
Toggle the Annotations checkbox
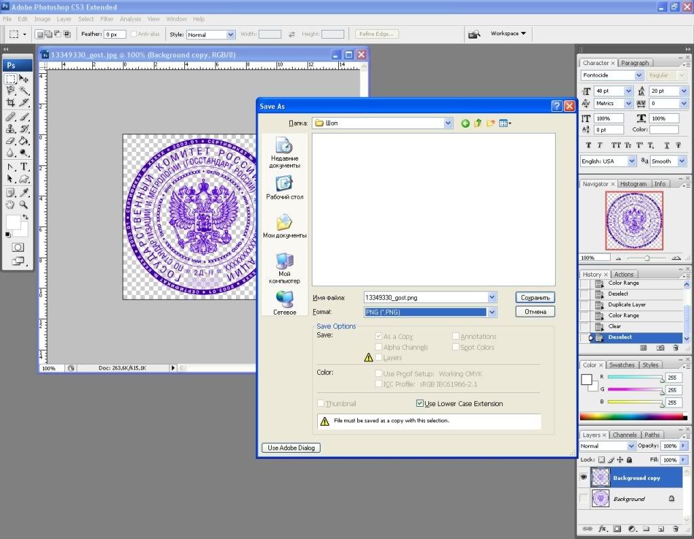coord(455,336)
